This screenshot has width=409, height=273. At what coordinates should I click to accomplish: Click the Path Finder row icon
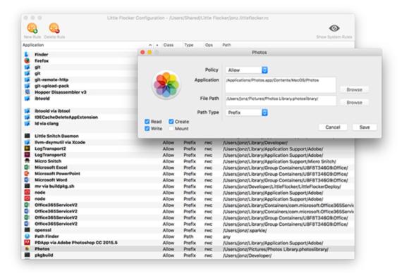pyautogui.click(x=27, y=236)
